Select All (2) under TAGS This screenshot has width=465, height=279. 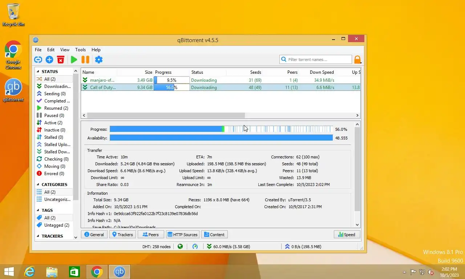point(54,218)
